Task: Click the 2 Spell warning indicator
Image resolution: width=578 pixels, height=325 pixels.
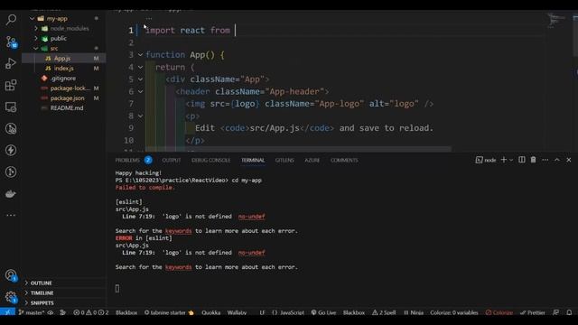Action: click(384, 312)
